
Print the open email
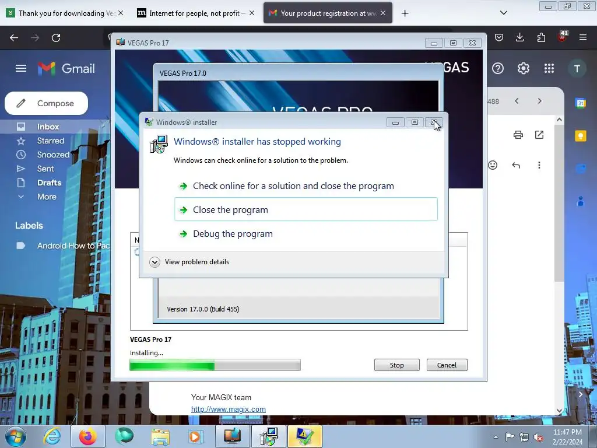click(518, 135)
